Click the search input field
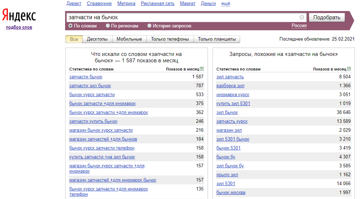Image resolution: width=360 pixels, height=199 pixels. (181, 17)
